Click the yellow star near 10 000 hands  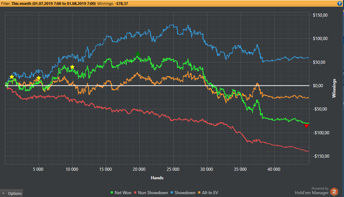pos(72,67)
